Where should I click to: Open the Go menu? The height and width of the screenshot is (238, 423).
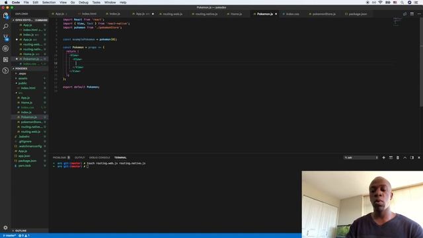(73, 3)
